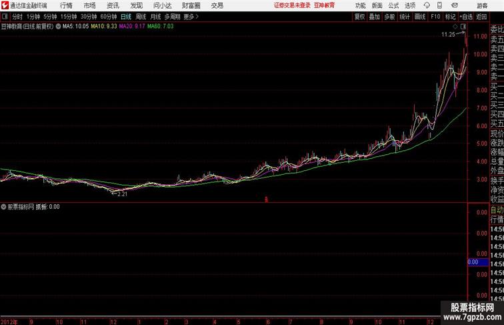Open the 版面 menu

377,5
